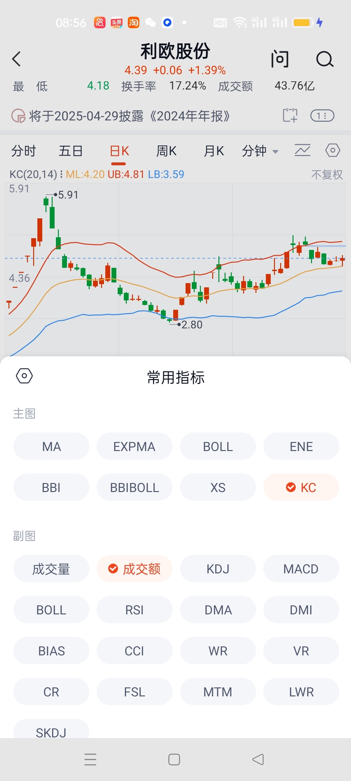Tap the trend line drawing icon
This screenshot has height=781, width=351.
303,150
